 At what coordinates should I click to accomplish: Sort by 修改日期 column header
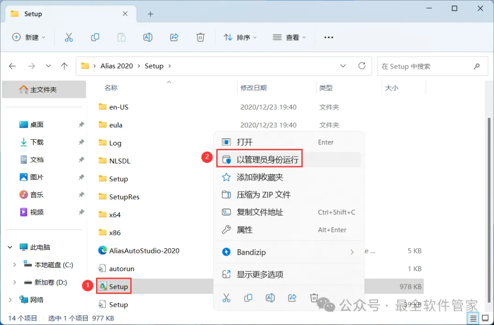[x=253, y=88]
